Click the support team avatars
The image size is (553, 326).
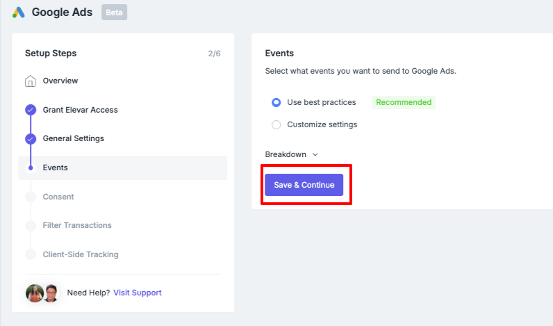point(42,293)
